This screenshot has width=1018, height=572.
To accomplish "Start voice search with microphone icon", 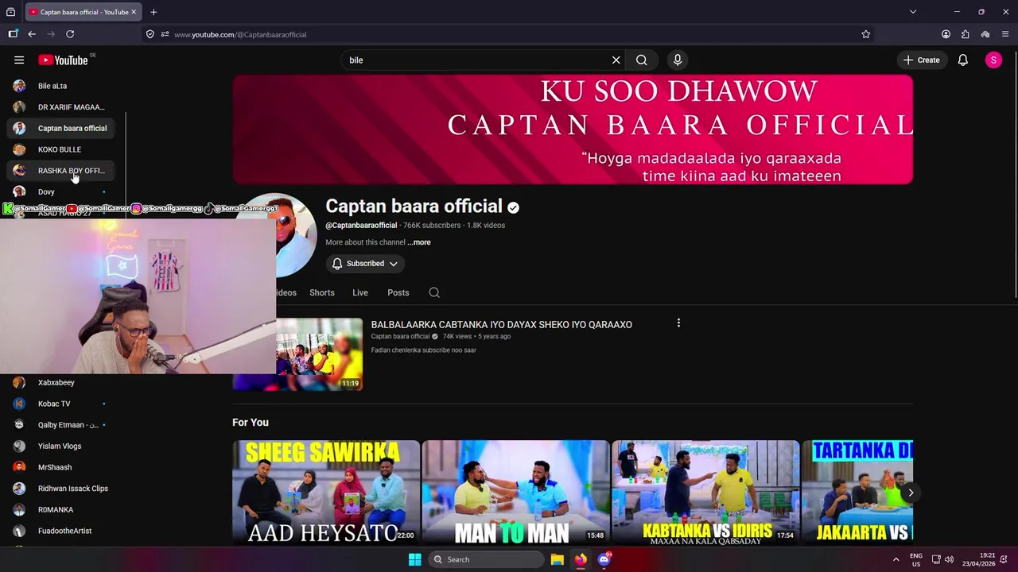I will tap(678, 60).
